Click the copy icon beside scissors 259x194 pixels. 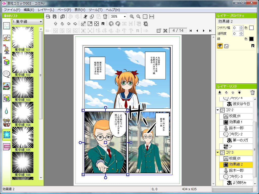(x=92, y=16)
